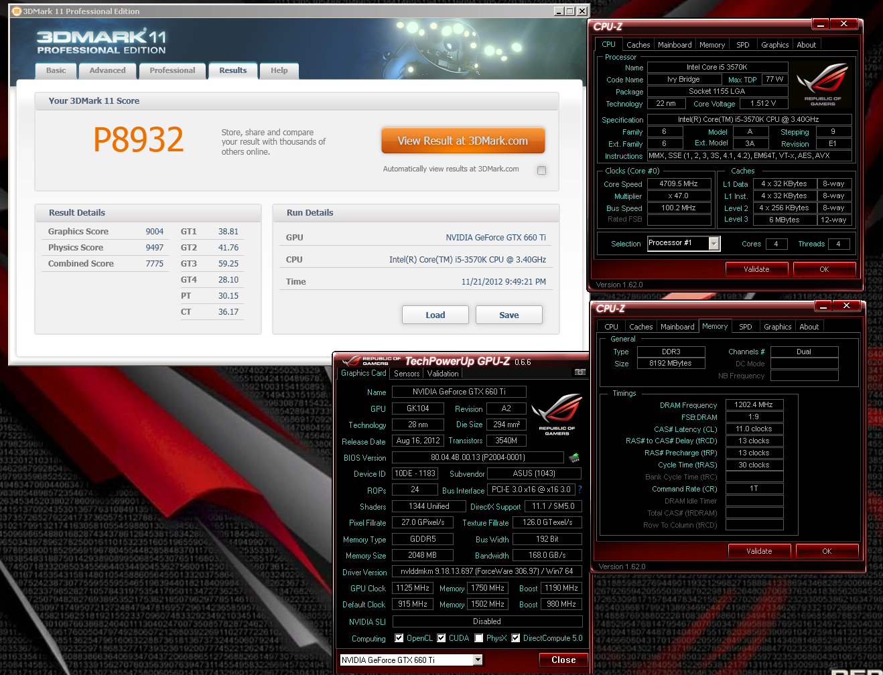
Task: Click the ROG logo in CPU-Z CPU tab
Action: click(x=822, y=85)
